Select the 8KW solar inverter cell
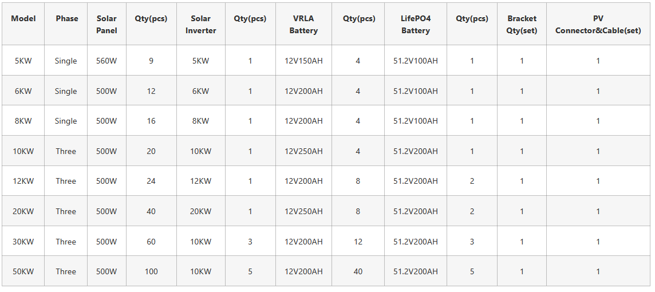The image size is (655, 292). [x=201, y=121]
